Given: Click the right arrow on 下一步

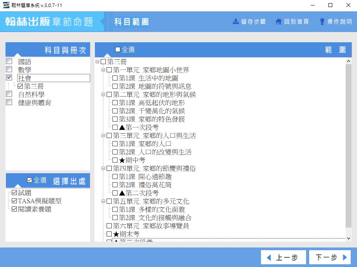Looking at the screenshot, I should [x=345, y=258].
